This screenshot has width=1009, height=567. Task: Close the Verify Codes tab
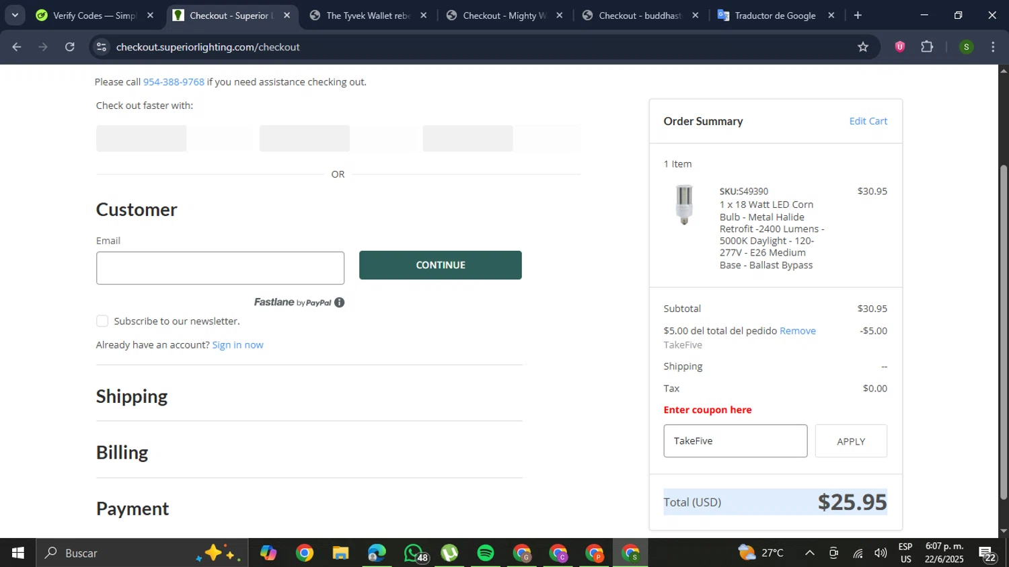pyautogui.click(x=150, y=15)
